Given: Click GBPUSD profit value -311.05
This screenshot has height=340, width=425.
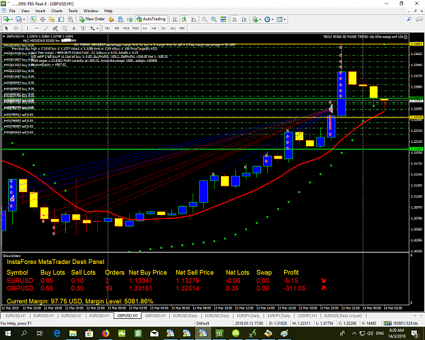Looking at the screenshot, I should [x=294, y=288].
